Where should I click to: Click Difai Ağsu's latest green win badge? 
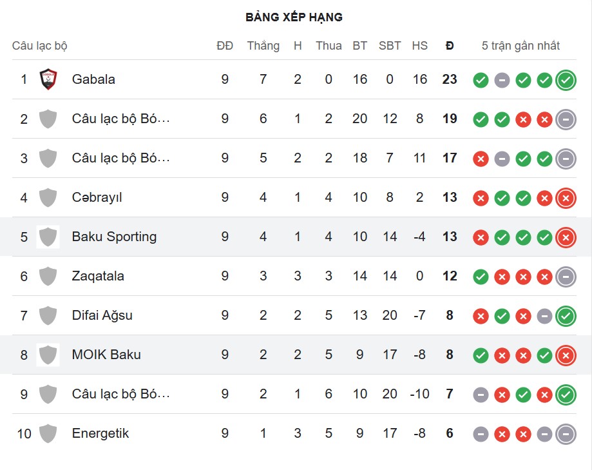coord(565,315)
